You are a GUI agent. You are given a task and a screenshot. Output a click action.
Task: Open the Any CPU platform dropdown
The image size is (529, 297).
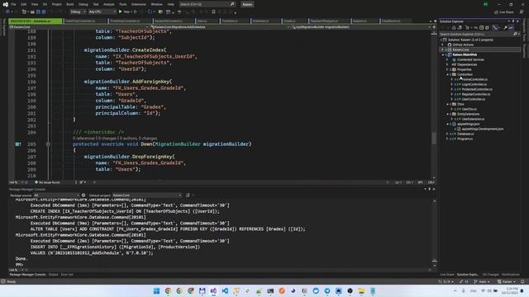pos(102,12)
